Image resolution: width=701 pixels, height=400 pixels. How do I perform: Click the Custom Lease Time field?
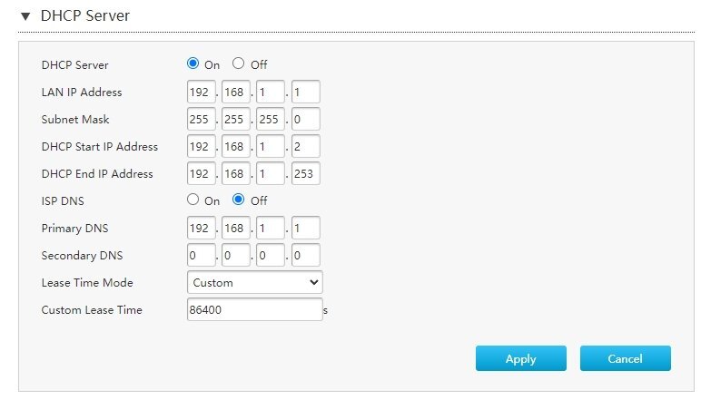(x=255, y=309)
